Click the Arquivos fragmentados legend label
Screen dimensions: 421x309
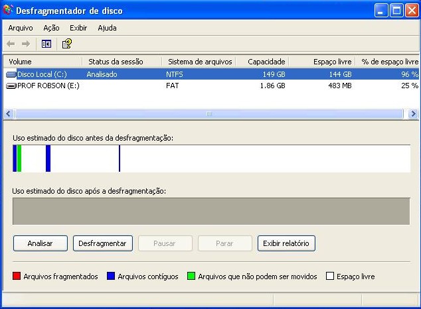[x=60, y=277]
